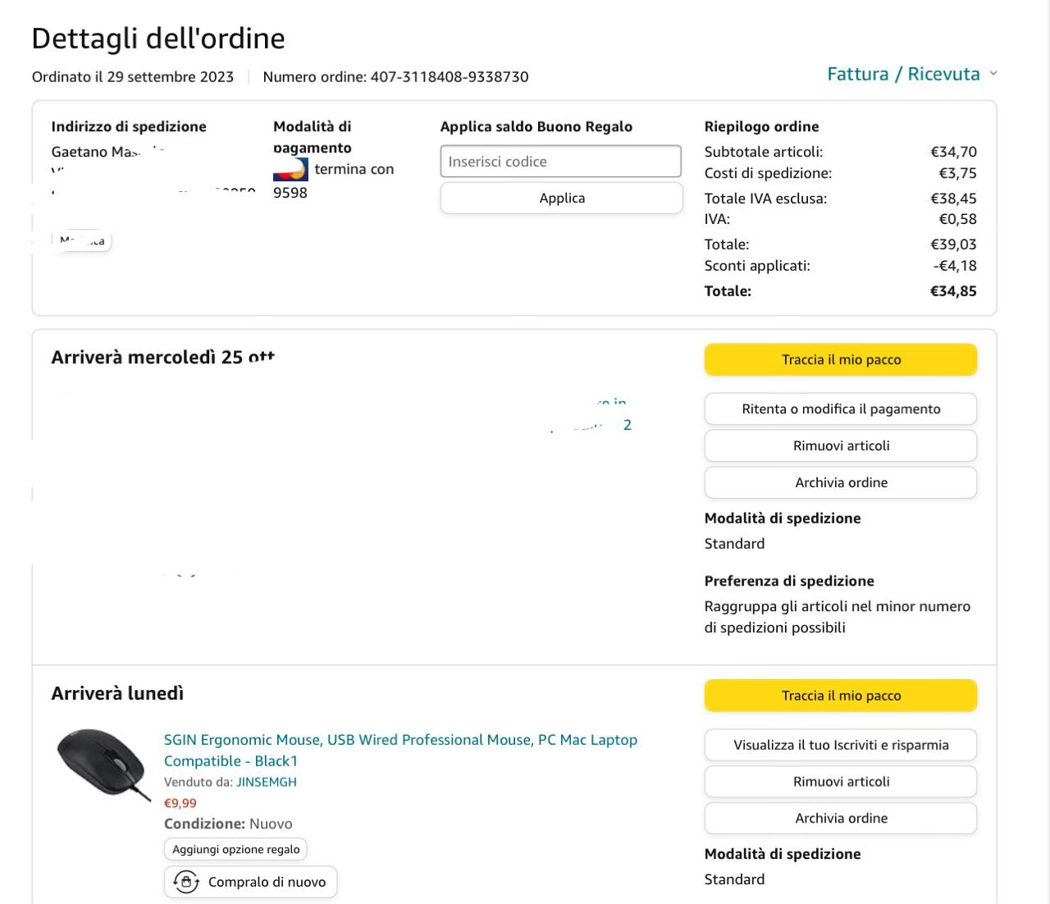Track the package arriving lunedì
The height and width of the screenshot is (904, 1050).
(840, 696)
